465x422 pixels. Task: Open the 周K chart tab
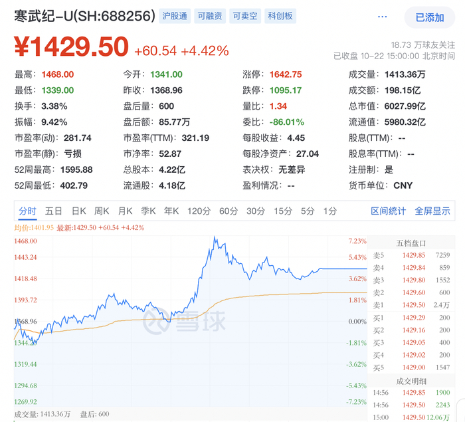(102, 211)
